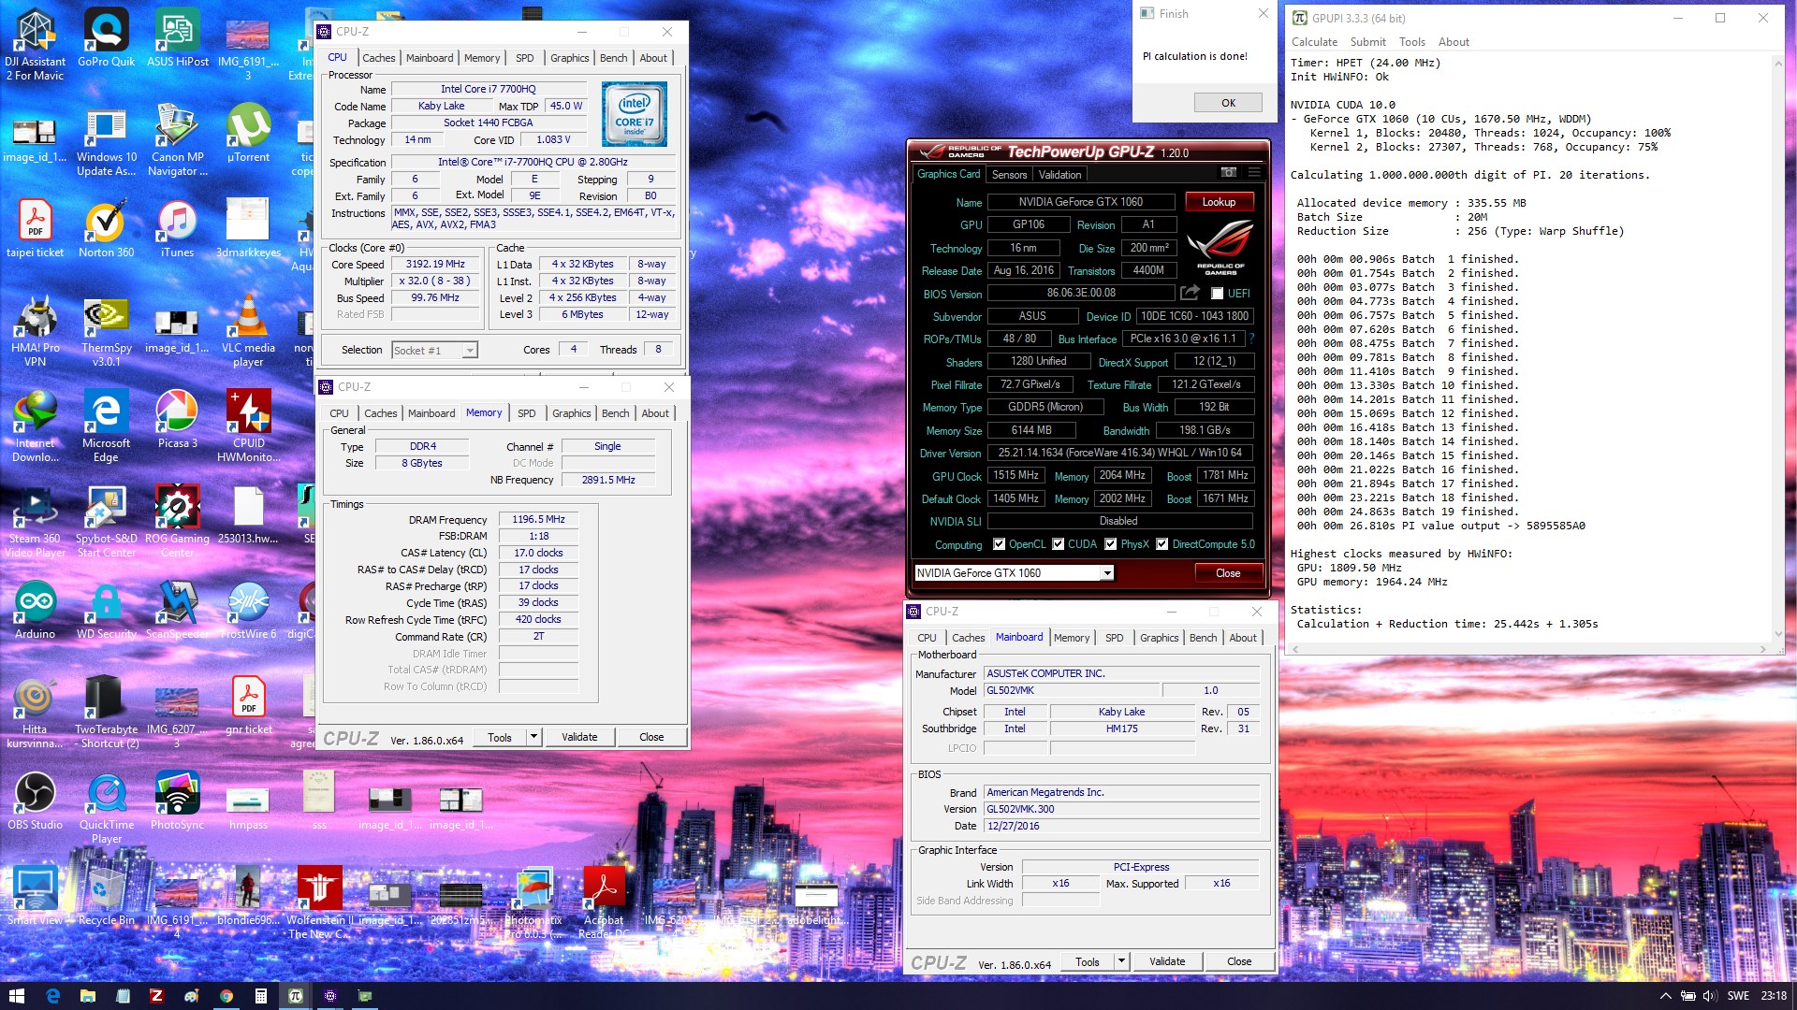Click the volume icon in the system tray
The image size is (1797, 1010).
click(x=1710, y=996)
